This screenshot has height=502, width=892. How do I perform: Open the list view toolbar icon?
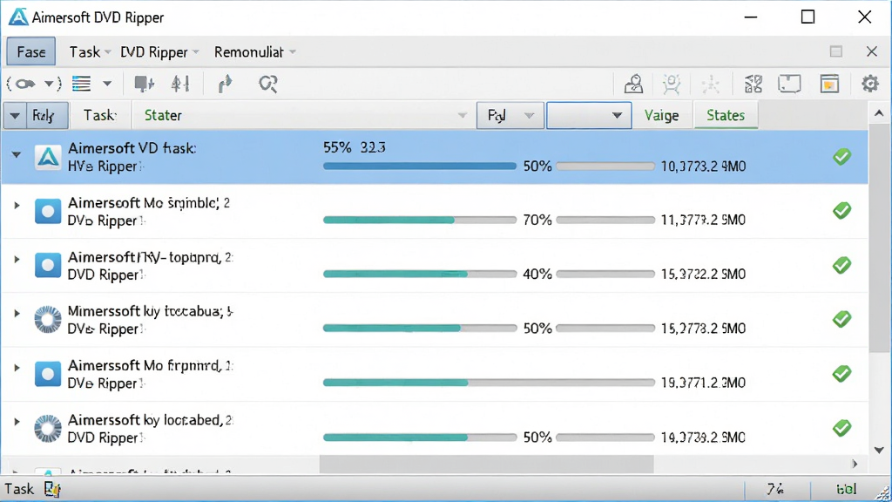(x=81, y=85)
